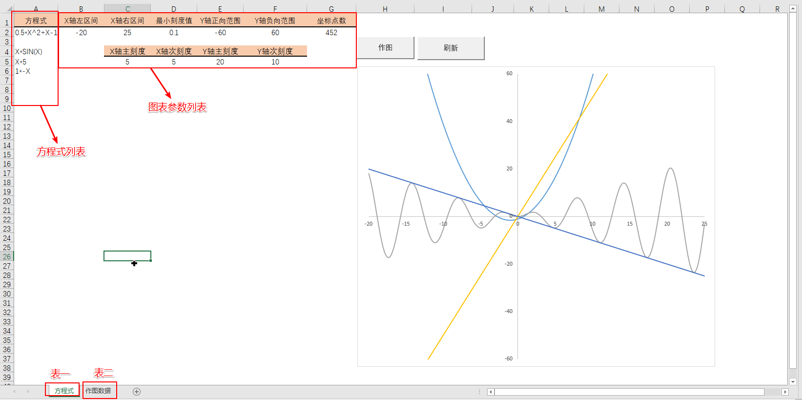
Task: Click the gray sine curve in chart
Action: point(624,184)
